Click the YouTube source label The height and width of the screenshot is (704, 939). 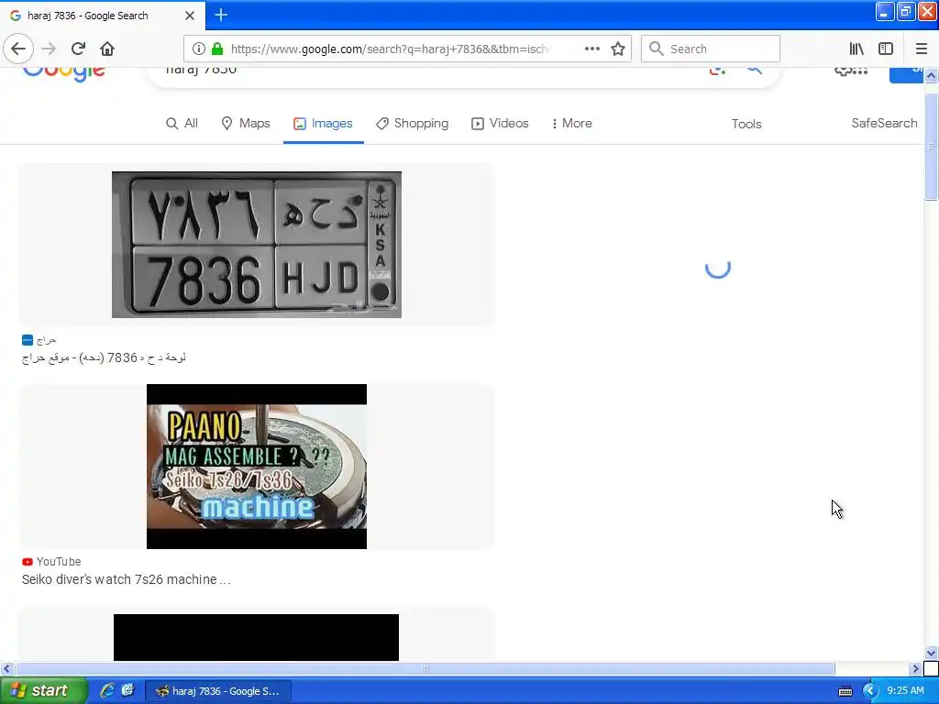(x=58, y=562)
